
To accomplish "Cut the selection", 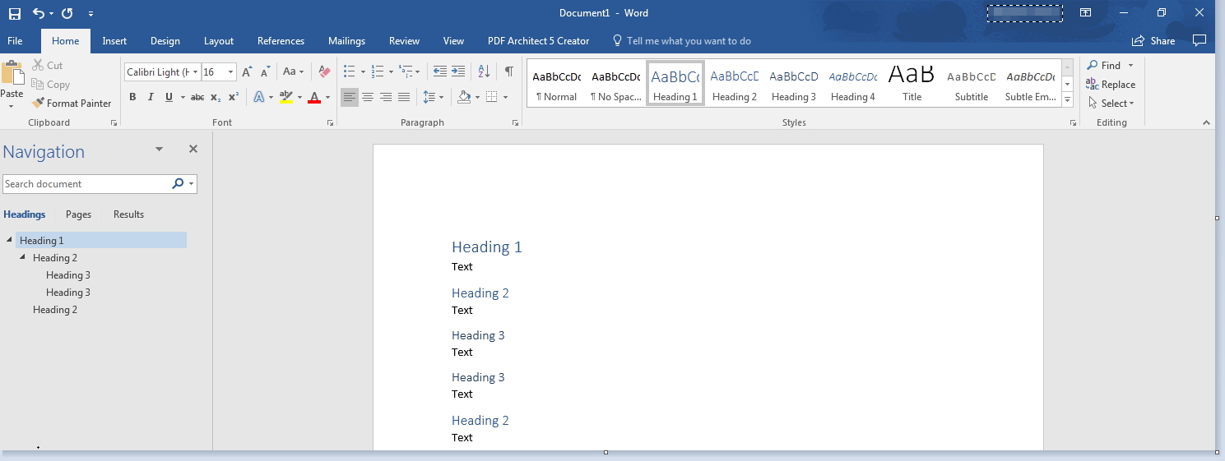I will 47,66.
